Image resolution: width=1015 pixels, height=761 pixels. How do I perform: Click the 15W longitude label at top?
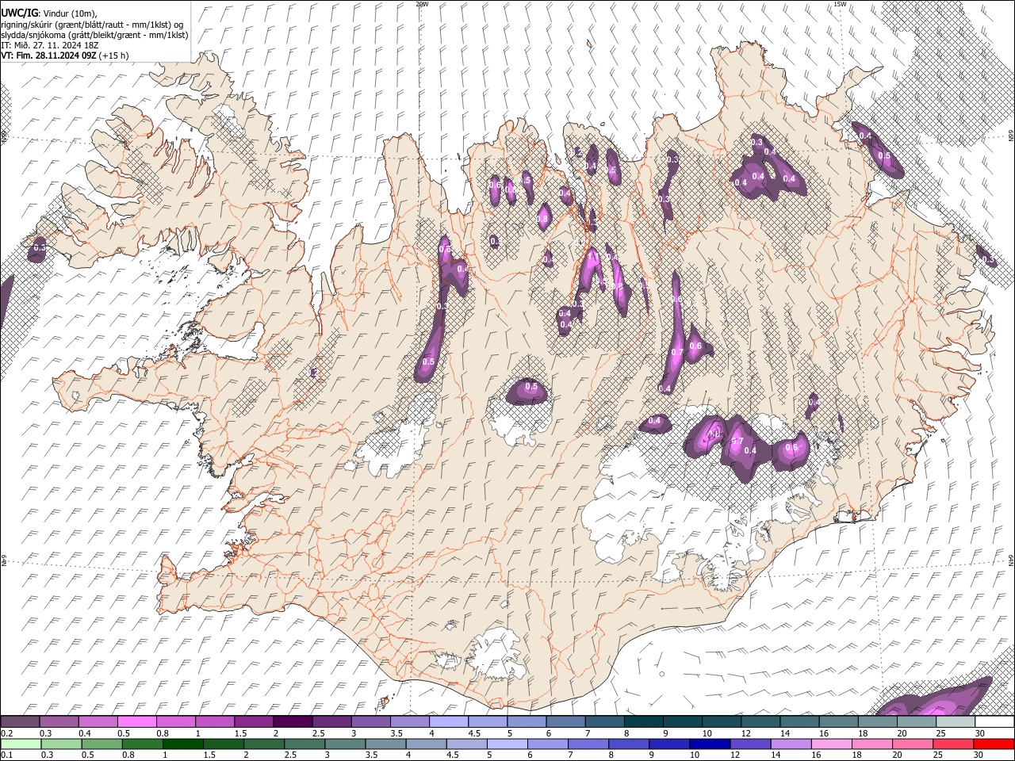click(840, 4)
